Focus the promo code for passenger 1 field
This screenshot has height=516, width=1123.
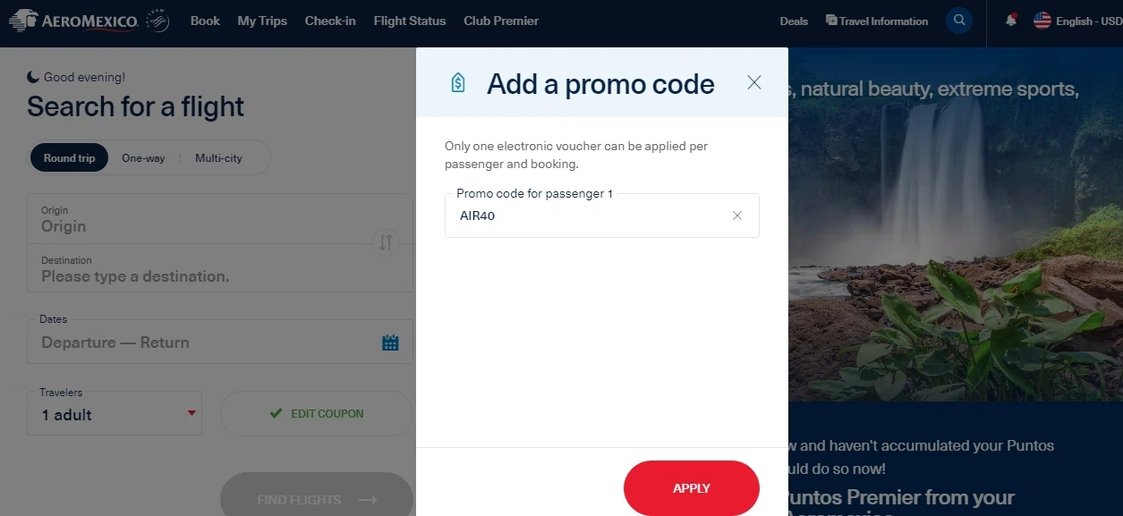[586, 216]
